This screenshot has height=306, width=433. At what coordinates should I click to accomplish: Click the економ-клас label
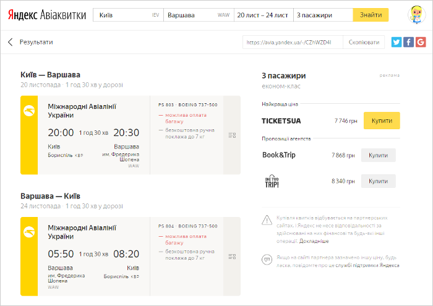[x=281, y=87]
